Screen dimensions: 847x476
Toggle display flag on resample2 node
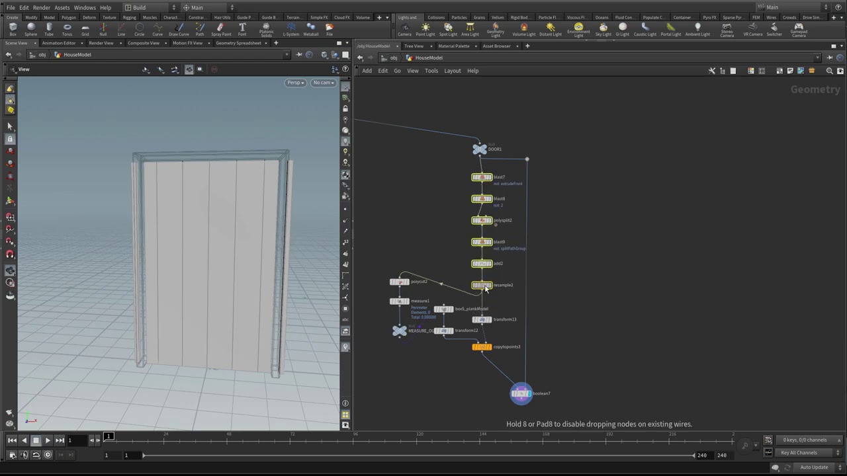click(489, 286)
